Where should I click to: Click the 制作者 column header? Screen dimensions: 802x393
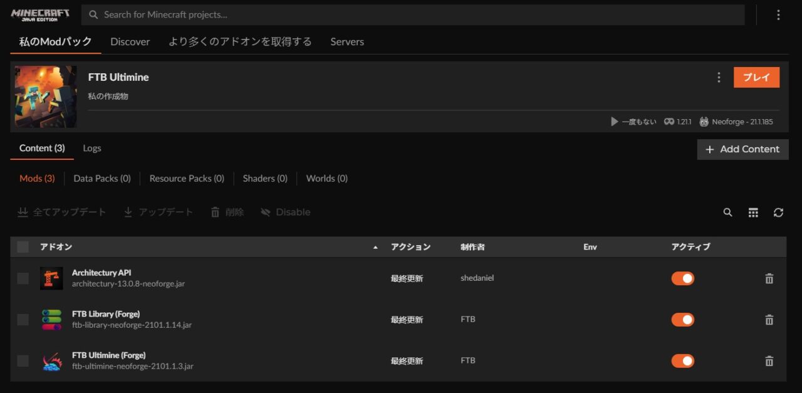pos(472,247)
